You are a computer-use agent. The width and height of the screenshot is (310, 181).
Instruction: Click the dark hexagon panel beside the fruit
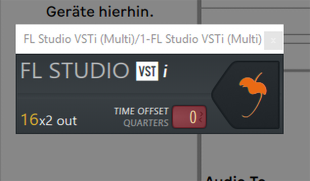click(x=225, y=95)
